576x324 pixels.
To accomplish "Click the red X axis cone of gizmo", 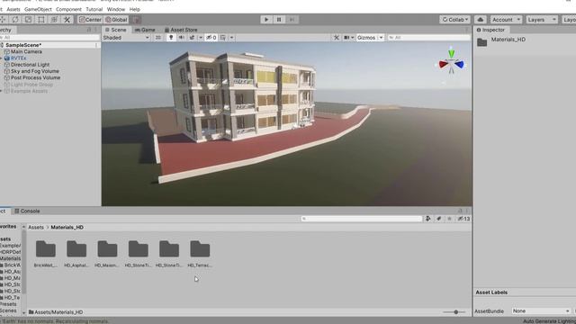I will 444,65.
